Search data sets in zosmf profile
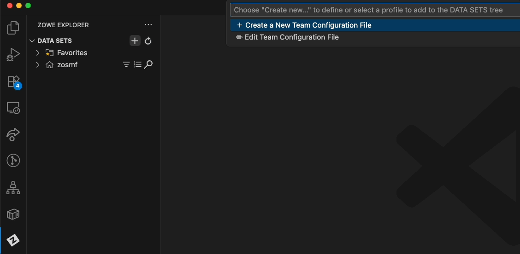520x254 pixels. coord(148,64)
